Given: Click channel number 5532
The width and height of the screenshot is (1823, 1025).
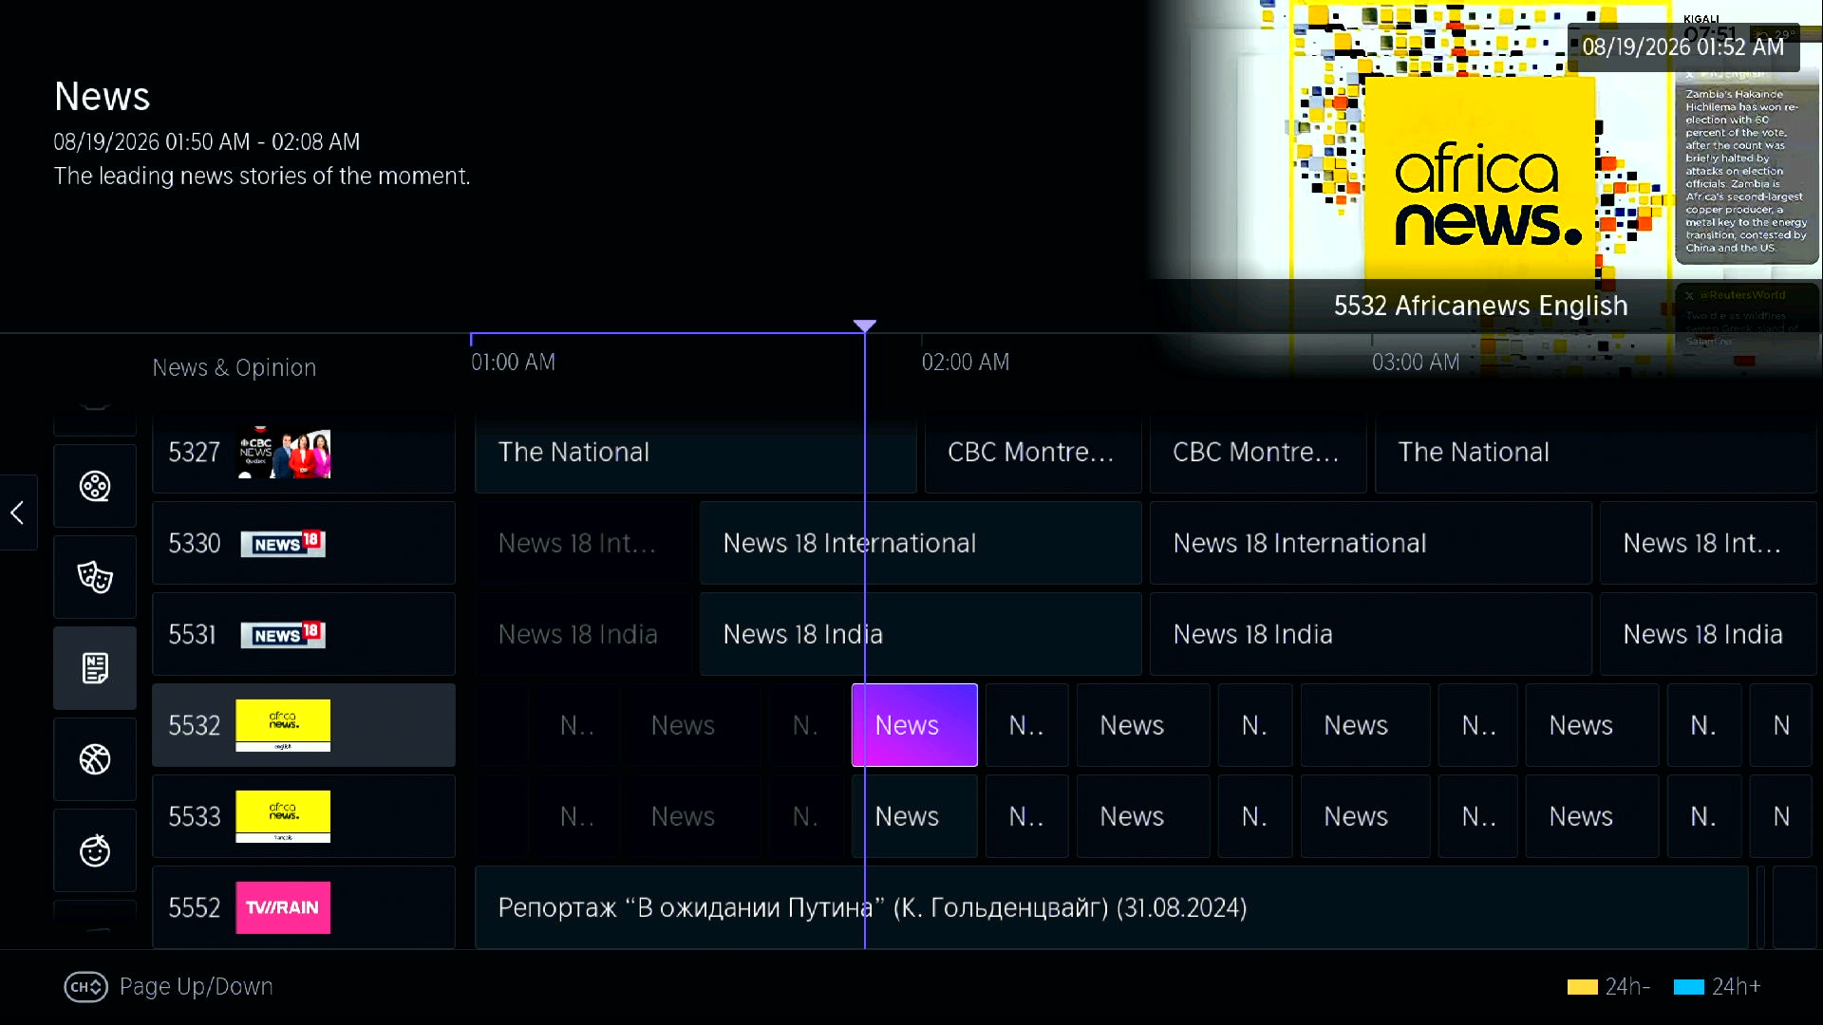Looking at the screenshot, I should [x=194, y=725].
